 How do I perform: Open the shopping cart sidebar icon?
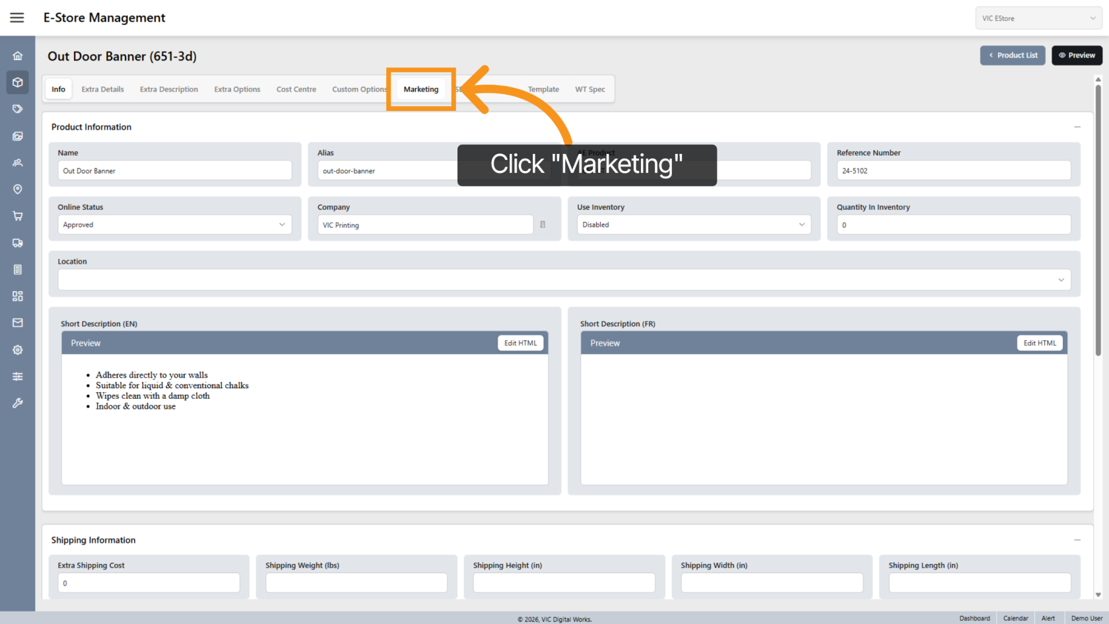[18, 216]
